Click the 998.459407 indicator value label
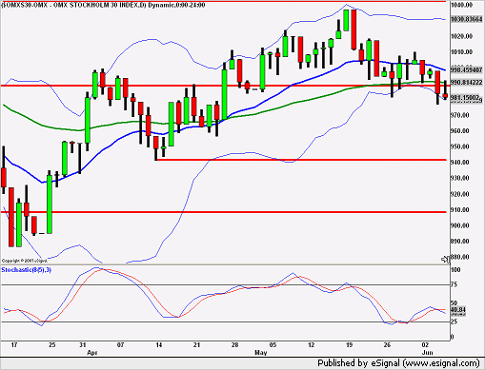Screen dimensions: 485x370 [x=466, y=69]
